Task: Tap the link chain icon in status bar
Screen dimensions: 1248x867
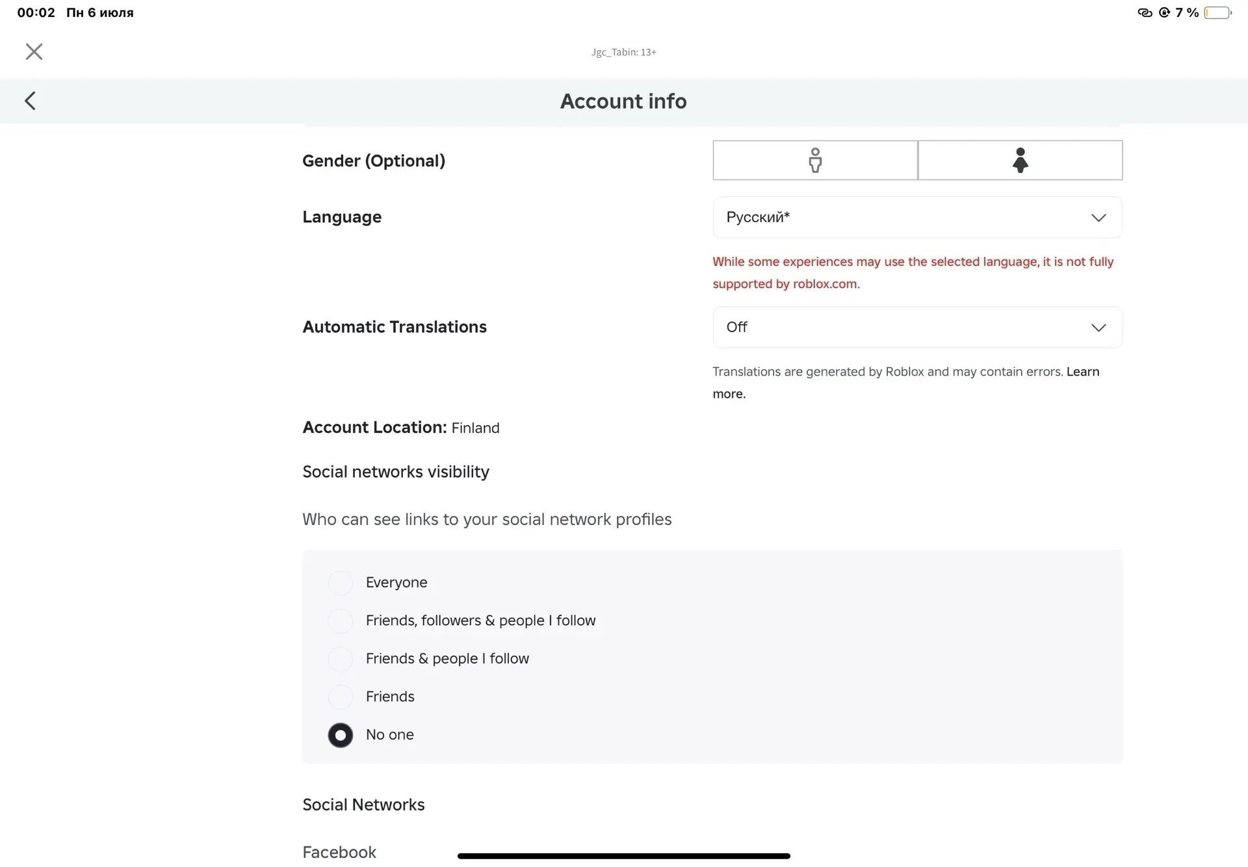Action: click(1145, 12)
